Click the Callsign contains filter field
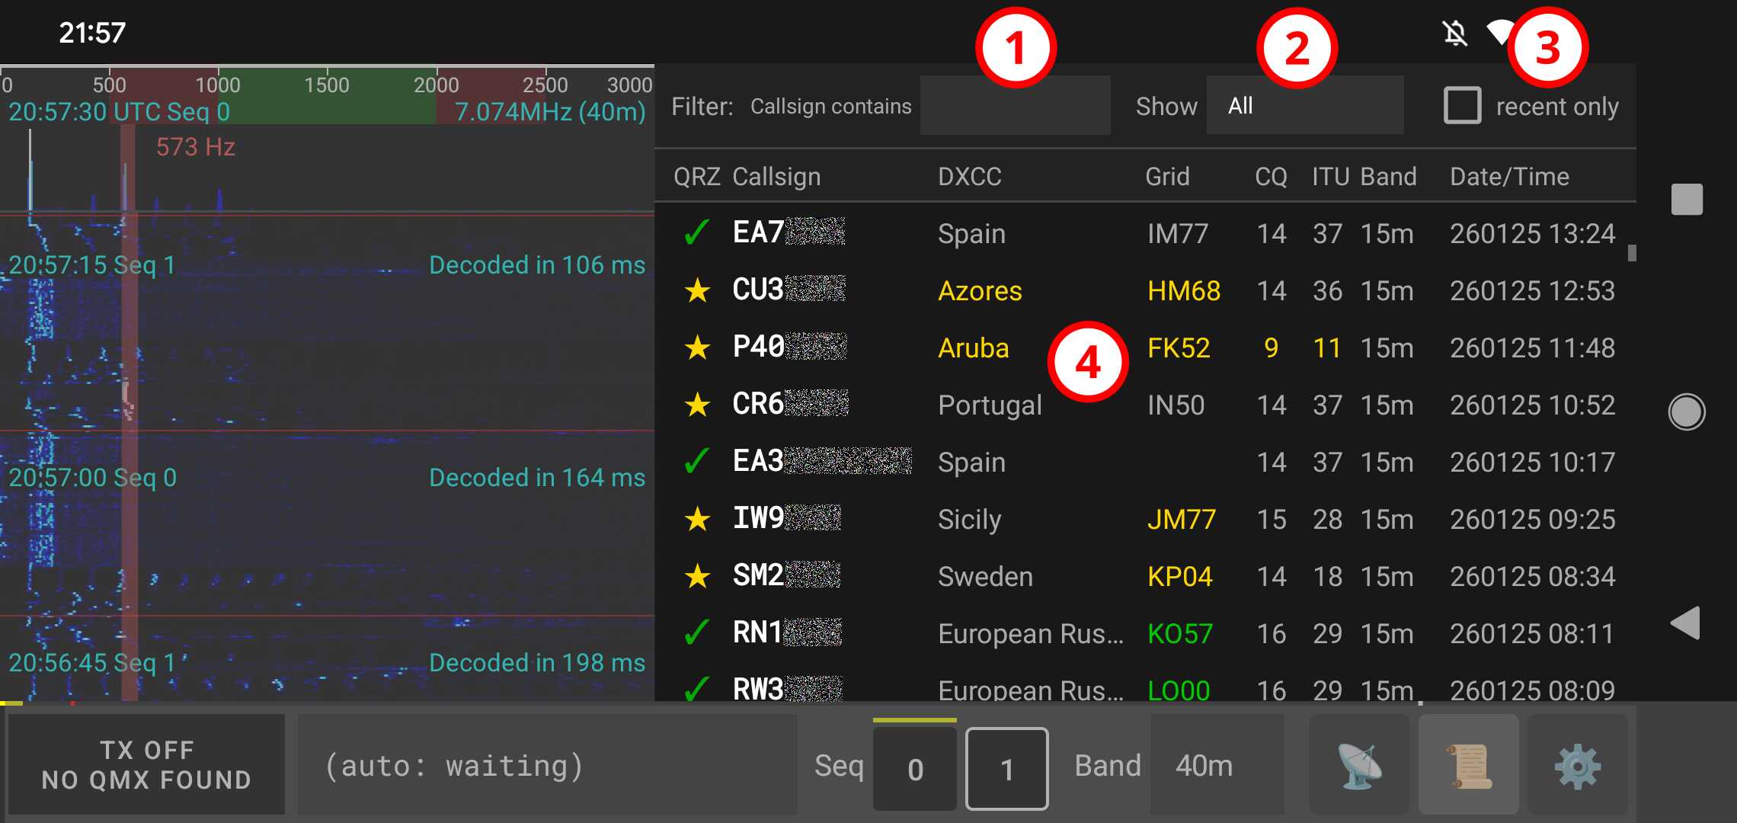This screenshot has height=823, width=1737. (1016, 104)
